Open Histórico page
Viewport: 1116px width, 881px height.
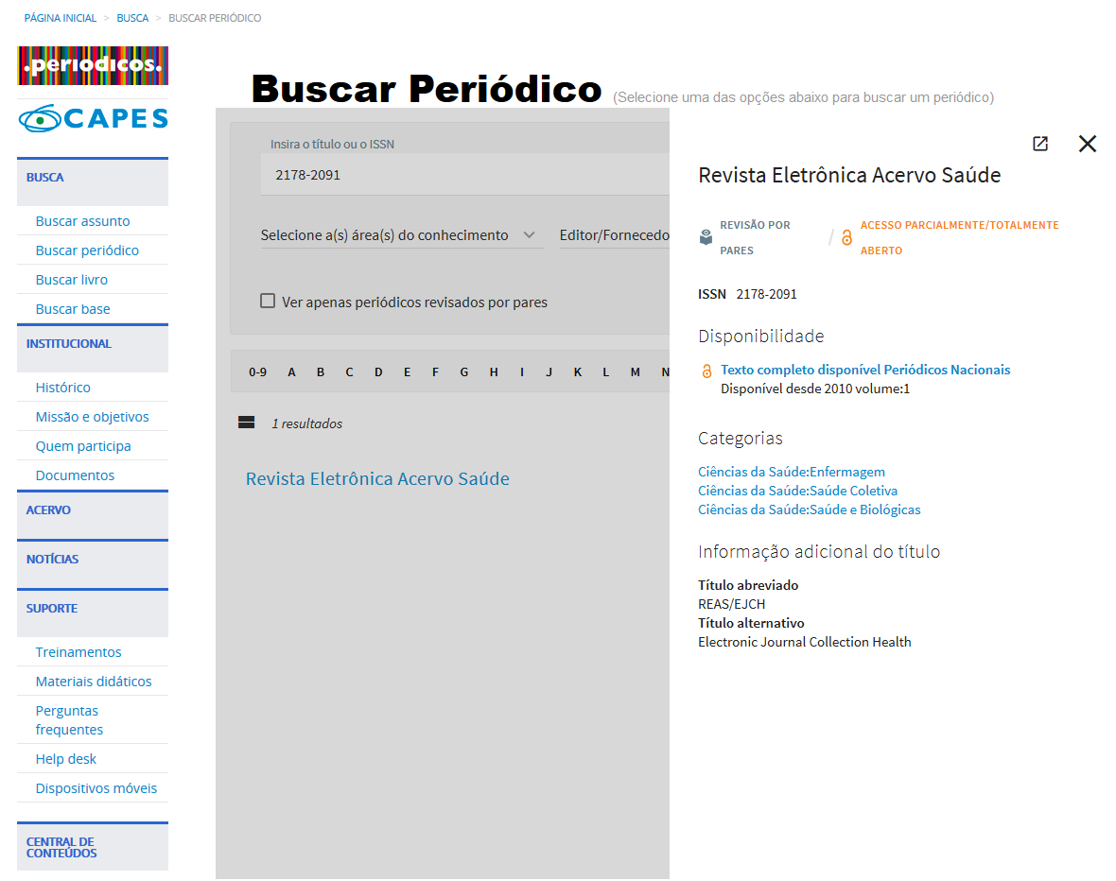(x=62, y=388)
